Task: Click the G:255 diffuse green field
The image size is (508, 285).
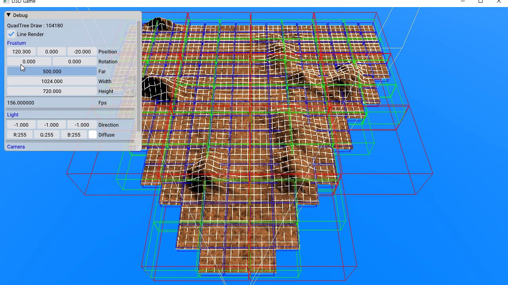Action: point(47,135)
